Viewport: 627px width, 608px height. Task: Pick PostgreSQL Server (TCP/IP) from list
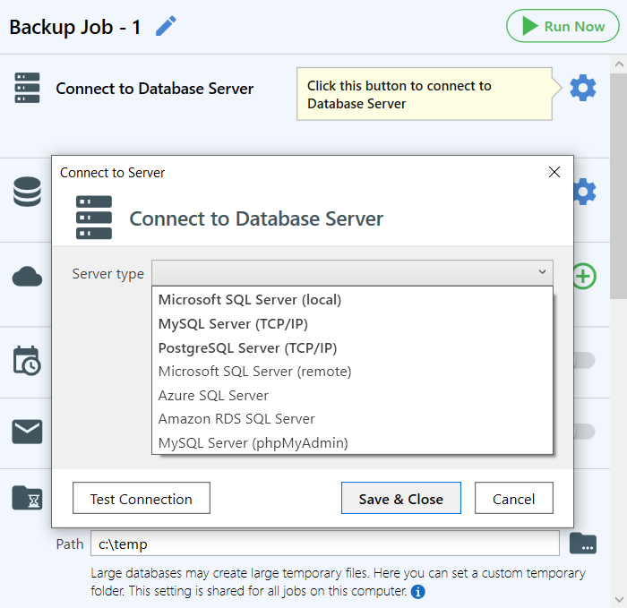247,347
